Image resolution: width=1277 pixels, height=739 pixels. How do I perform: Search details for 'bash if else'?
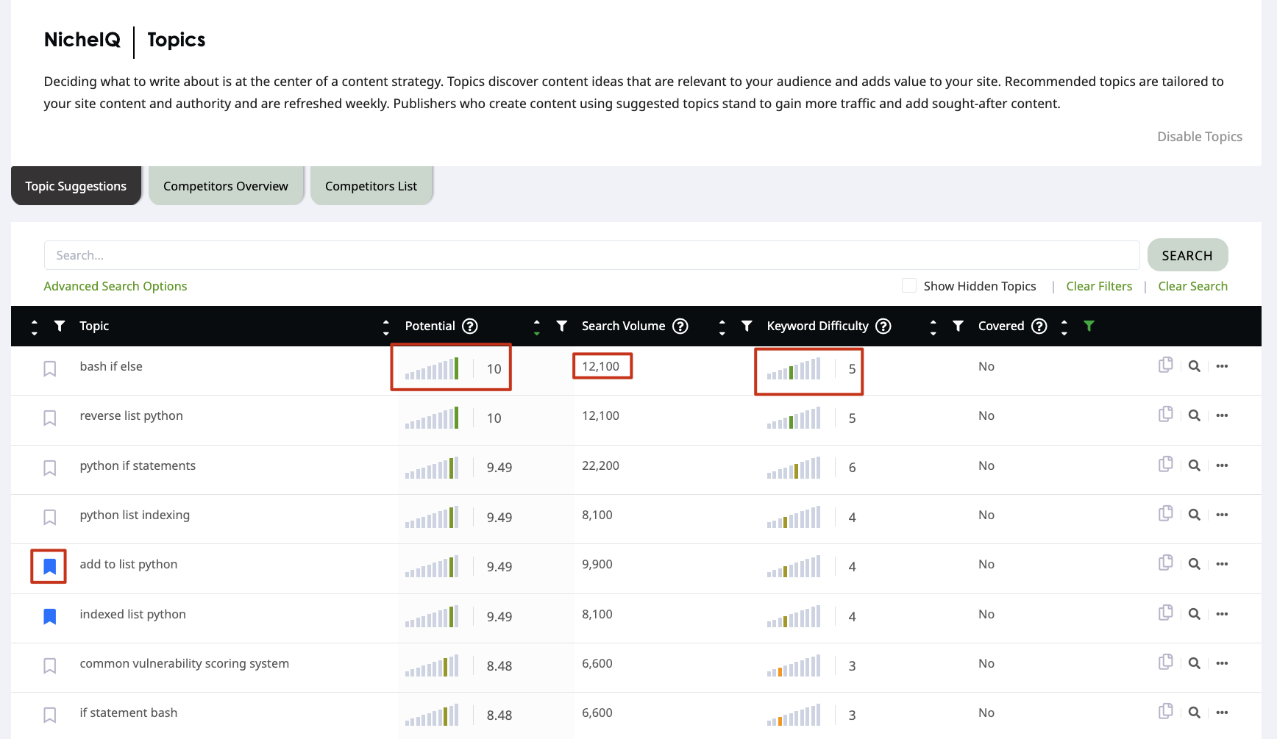(1195, 366)
